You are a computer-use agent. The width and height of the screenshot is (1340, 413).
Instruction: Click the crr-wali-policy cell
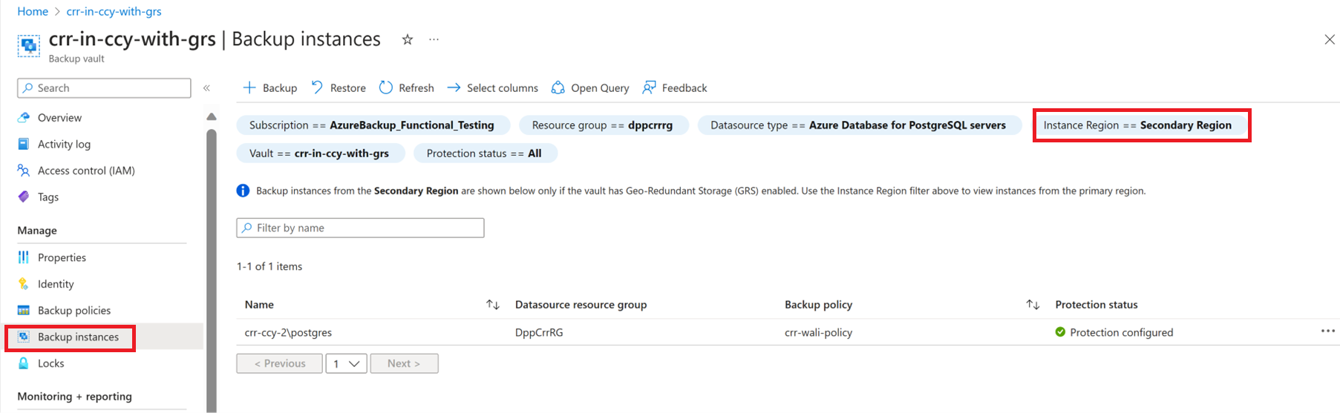pos(818,332)
